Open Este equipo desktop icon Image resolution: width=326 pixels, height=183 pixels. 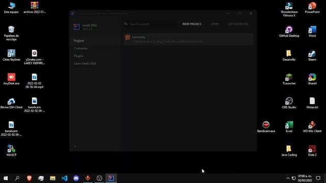coord(11,8)
